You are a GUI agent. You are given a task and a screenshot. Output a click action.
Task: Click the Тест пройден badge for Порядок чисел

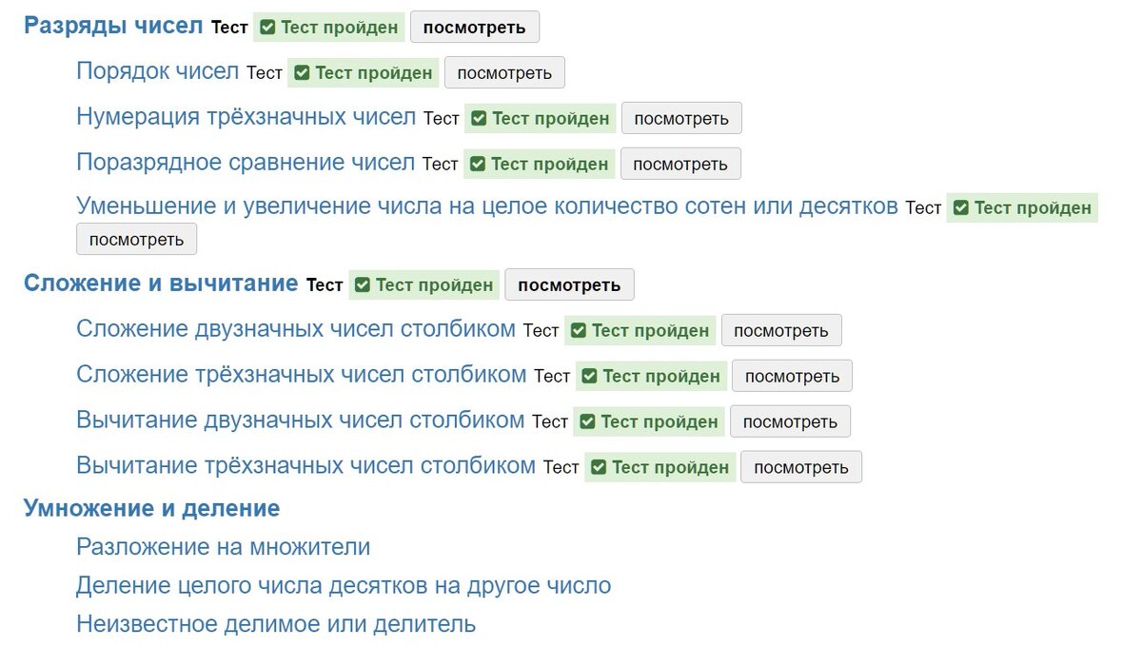(363, 72)
